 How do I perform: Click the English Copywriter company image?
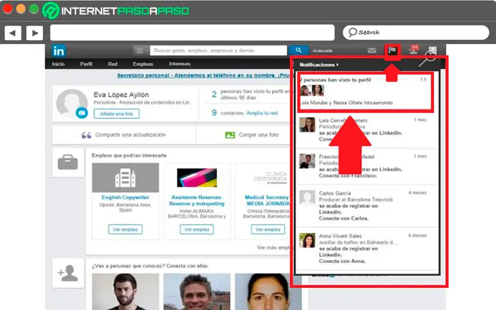125,177
